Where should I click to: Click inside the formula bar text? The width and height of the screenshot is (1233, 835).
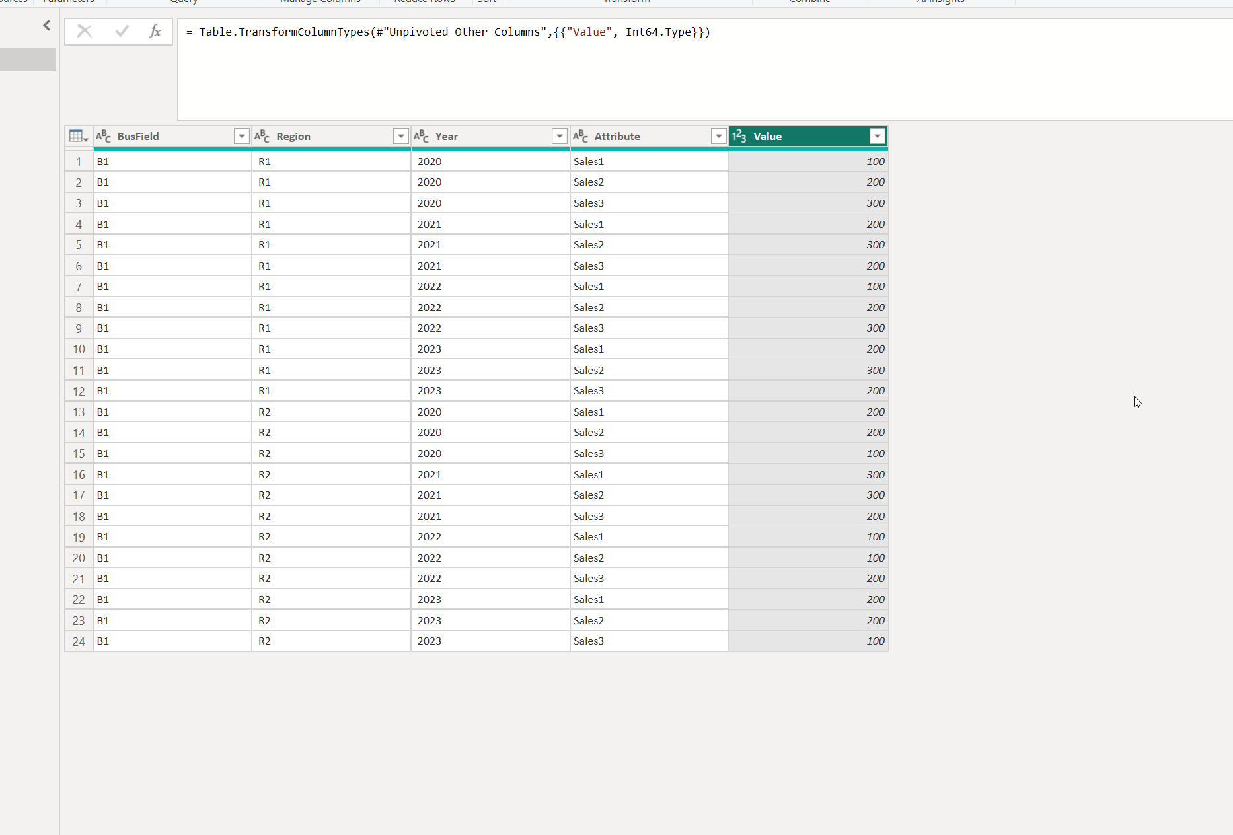[x=448, y=32]
